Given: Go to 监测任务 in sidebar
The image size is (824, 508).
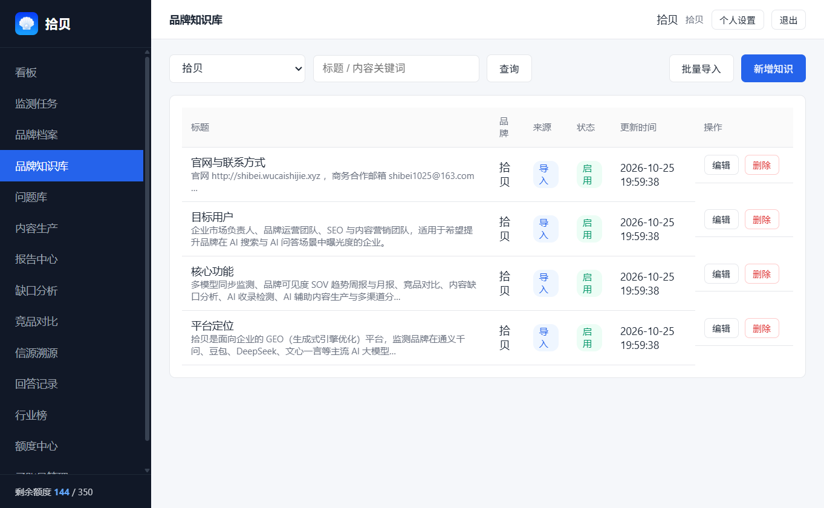Looking at the screenshot, I should click(x=71, y=103).
